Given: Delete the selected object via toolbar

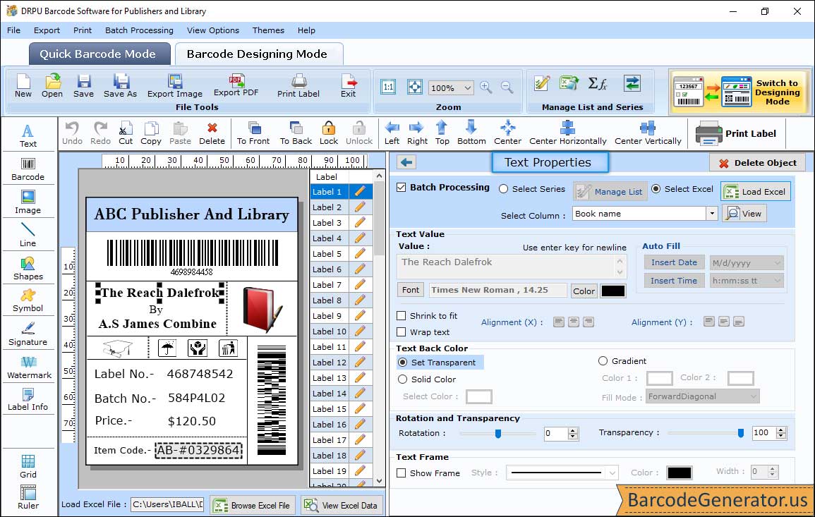Looking at the screenshot, I should (212, 133).
